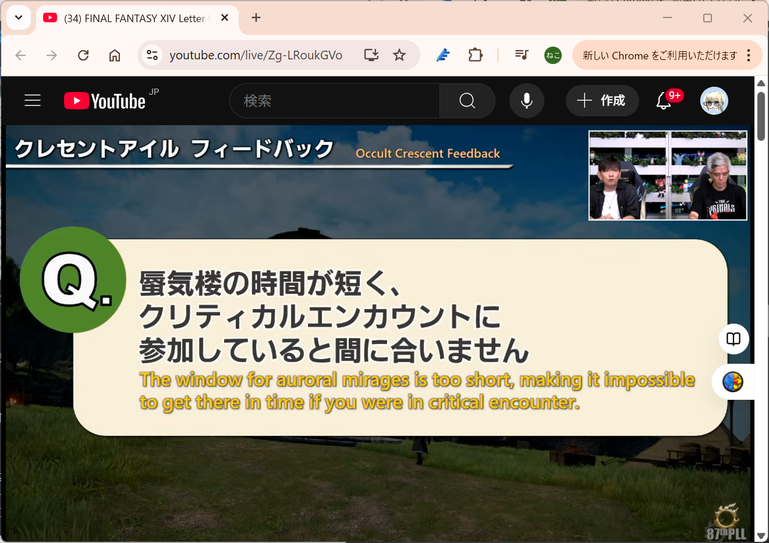Open the YouTube account avatar menu
This screenshot has height=543, width=769.
[x=714, y=101]
